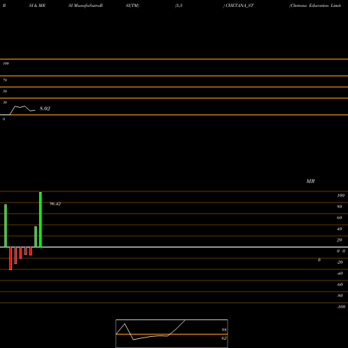Viewport: 348px width, 348px height.
Task: Click the 30 level label on RSI axis
Action: coord(5,102)
